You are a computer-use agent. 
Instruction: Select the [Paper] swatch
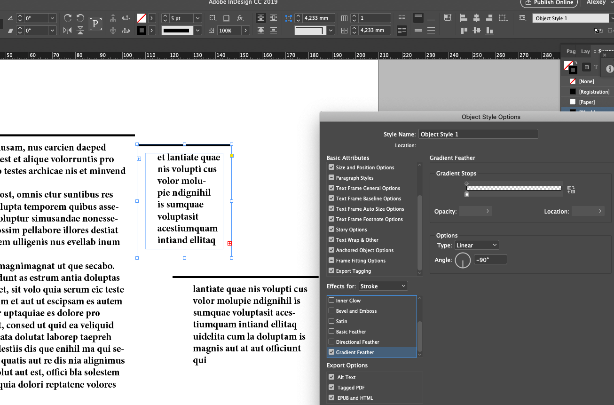coord(586,102)
